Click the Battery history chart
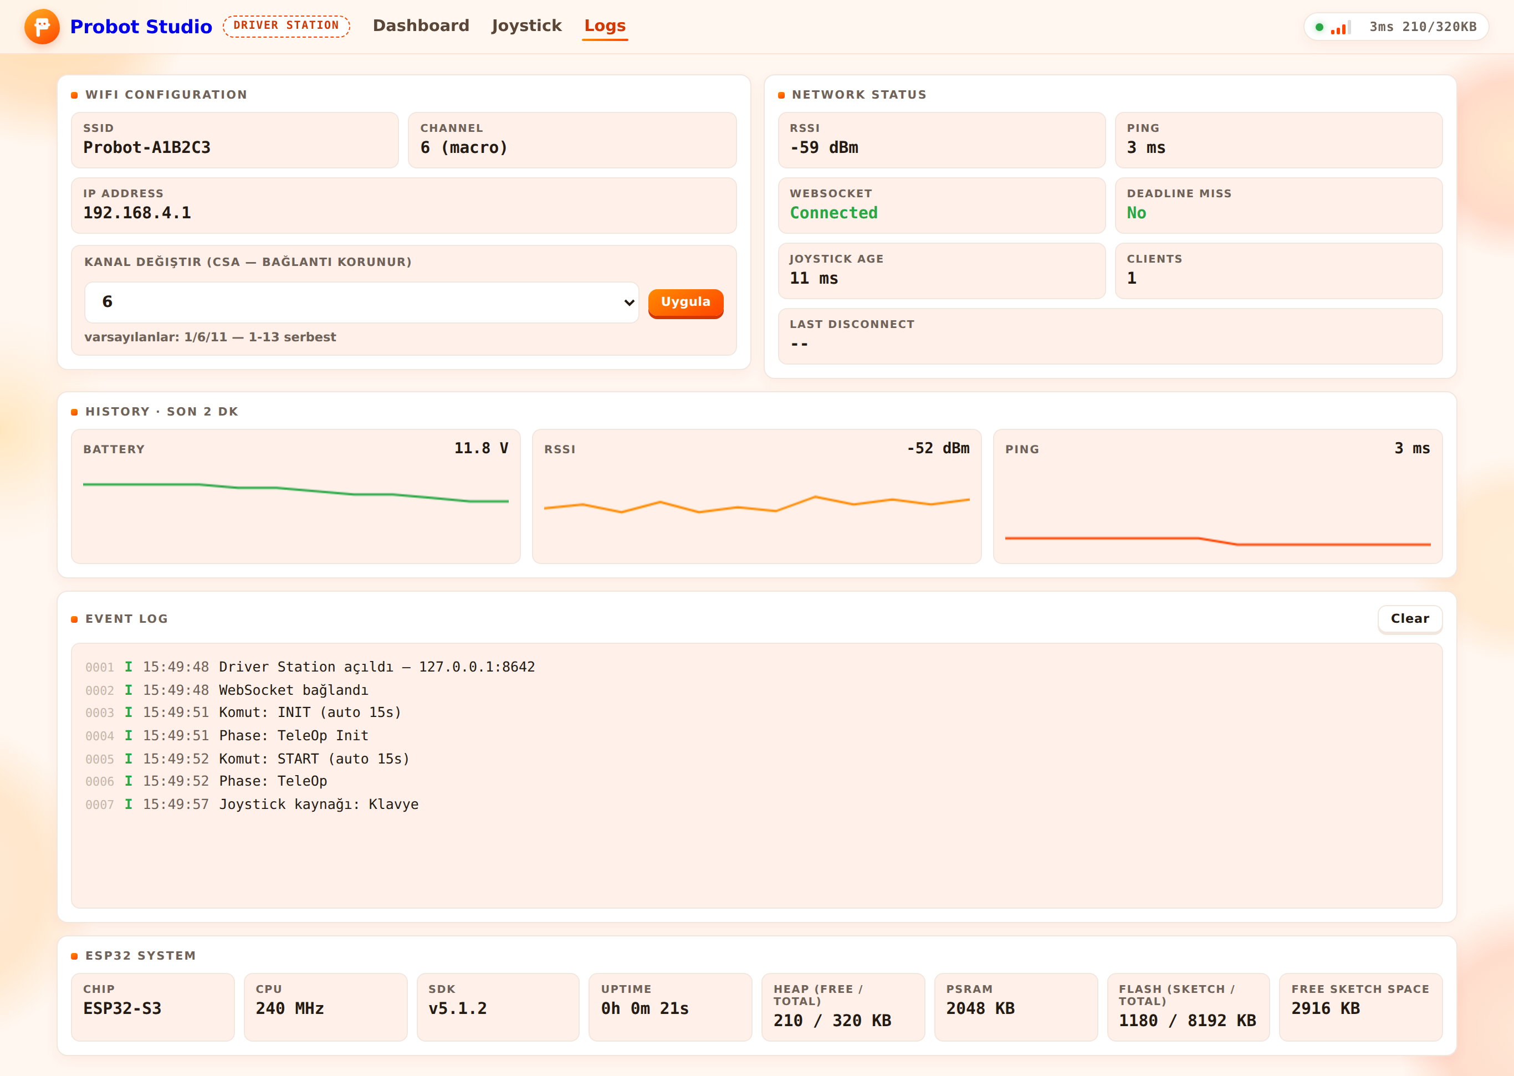 coord(295,496)
